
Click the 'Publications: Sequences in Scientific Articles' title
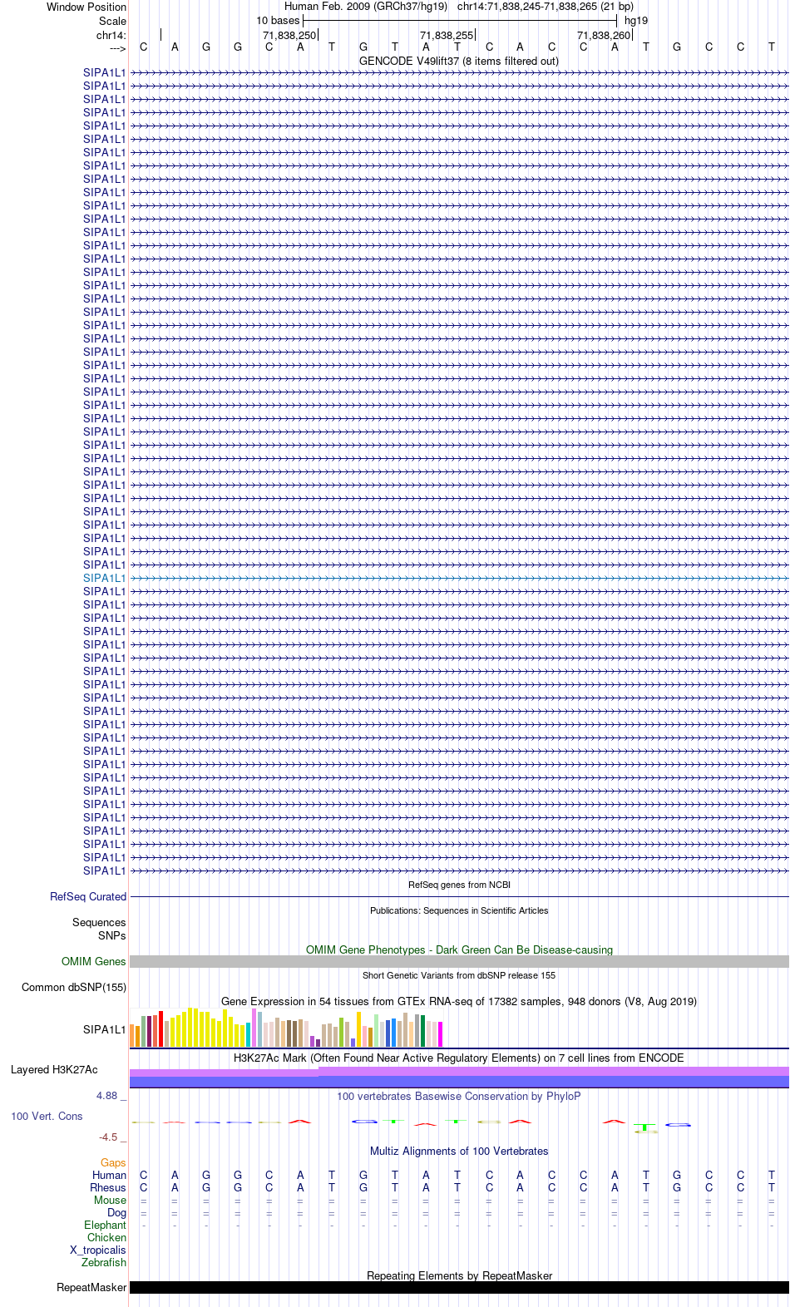(x=459, y=910)
